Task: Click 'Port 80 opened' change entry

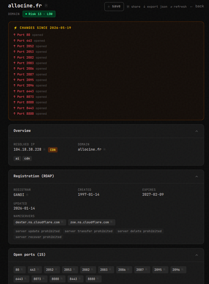Action: click(x=28, y=35)
